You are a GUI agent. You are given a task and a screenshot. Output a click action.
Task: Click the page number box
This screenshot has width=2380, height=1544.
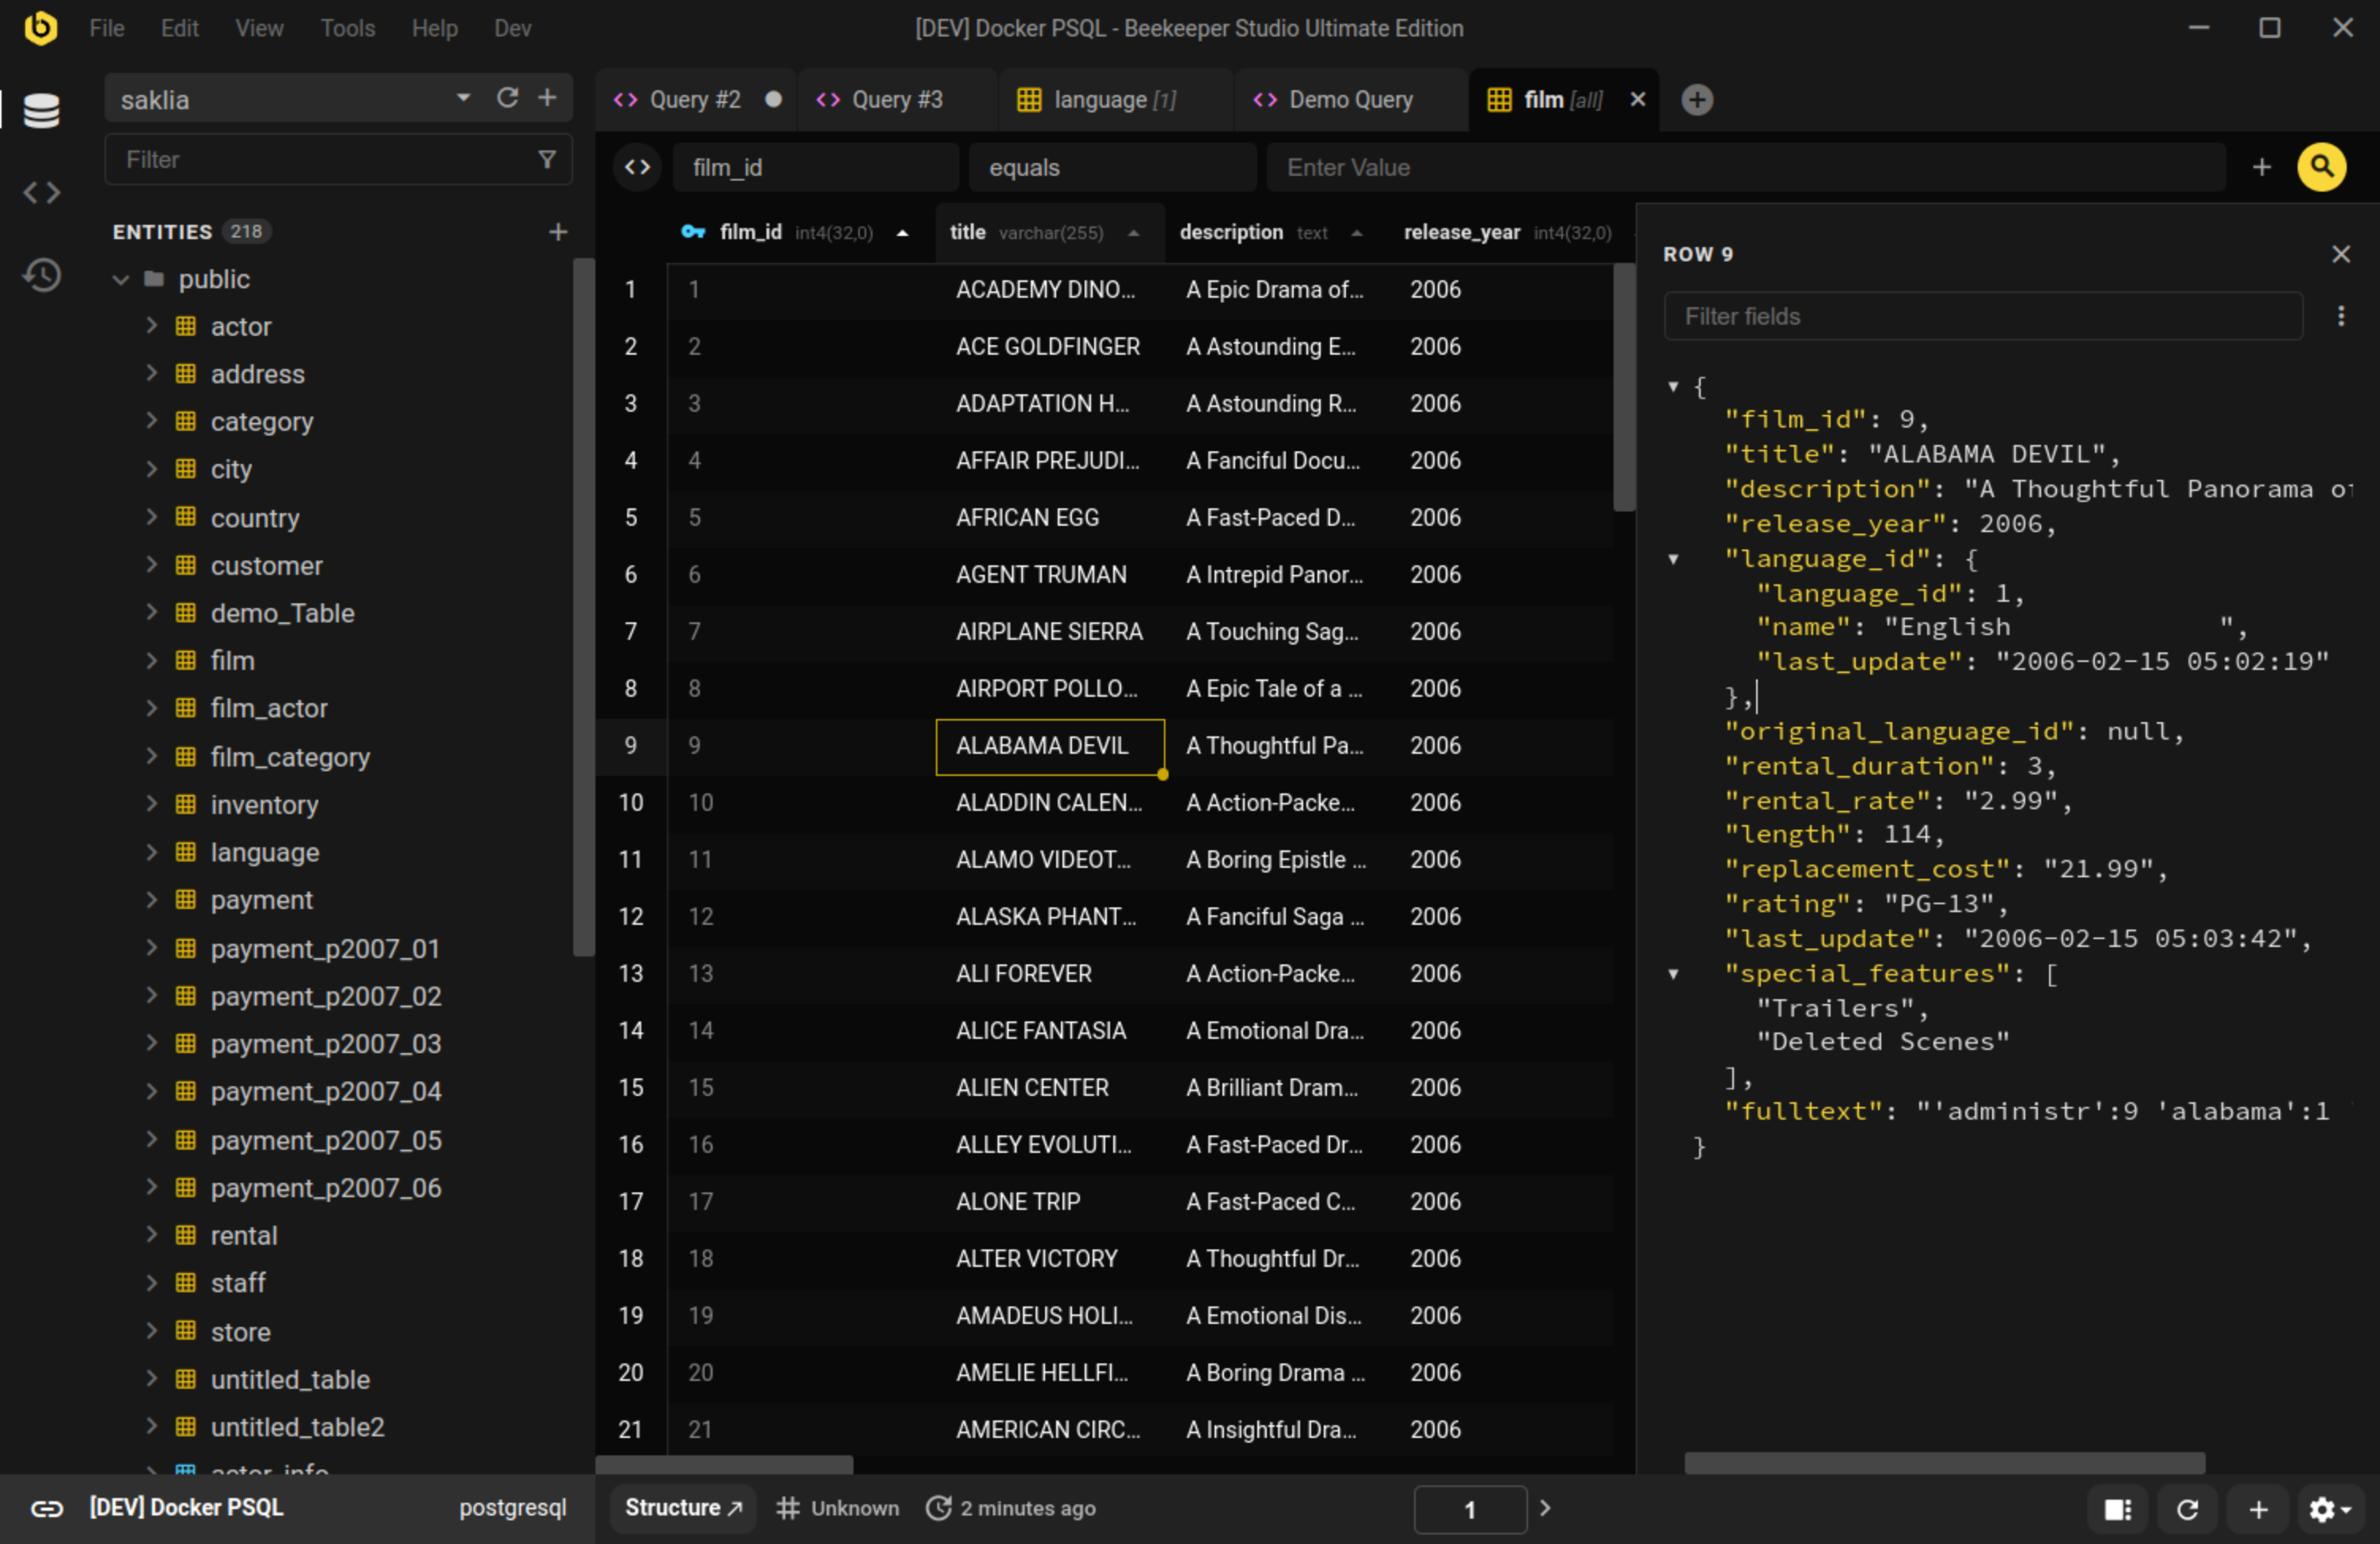coord(1470,1509)
